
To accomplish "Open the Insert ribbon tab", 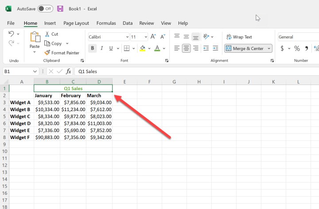I will tap(50, 23).
